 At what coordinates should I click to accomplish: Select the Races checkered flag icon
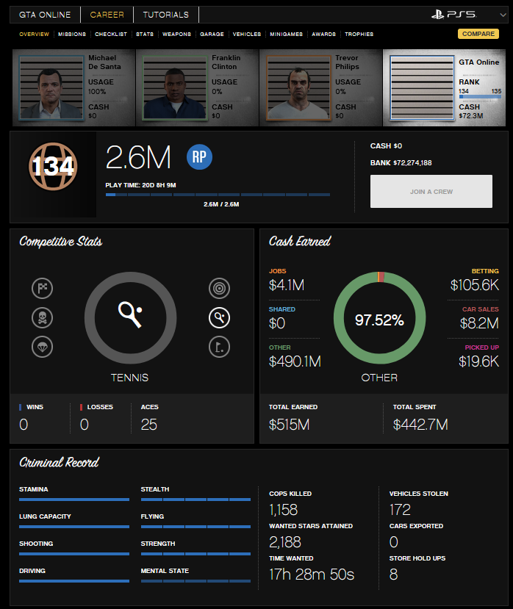[x=42, y=289]
